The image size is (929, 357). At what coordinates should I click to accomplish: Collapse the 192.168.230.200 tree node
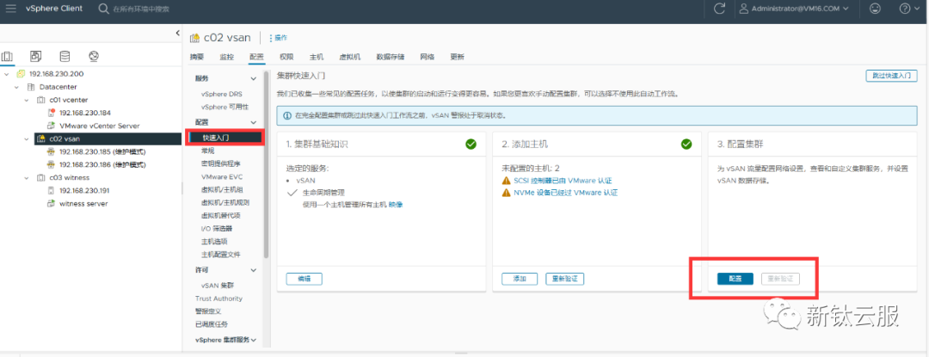(7, 74)
